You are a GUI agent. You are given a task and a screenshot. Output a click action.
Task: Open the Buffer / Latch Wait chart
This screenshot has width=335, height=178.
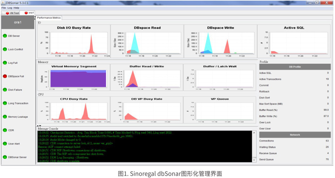220,77
